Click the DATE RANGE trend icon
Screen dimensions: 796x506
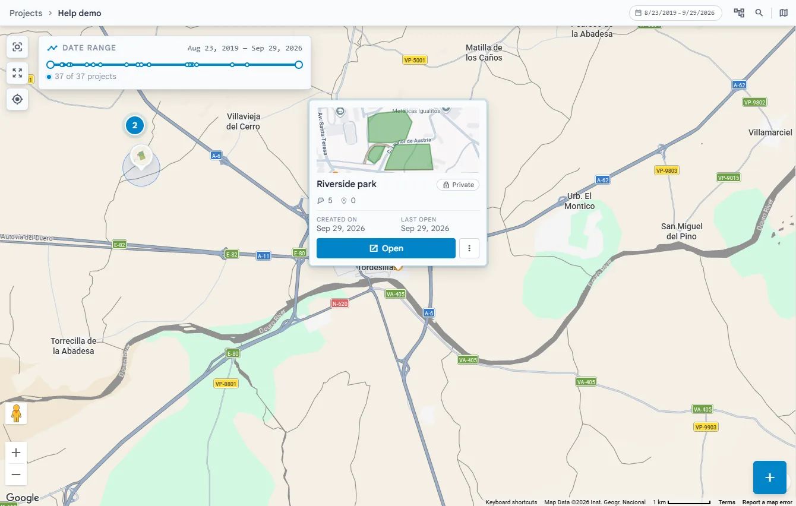(52, 48)
